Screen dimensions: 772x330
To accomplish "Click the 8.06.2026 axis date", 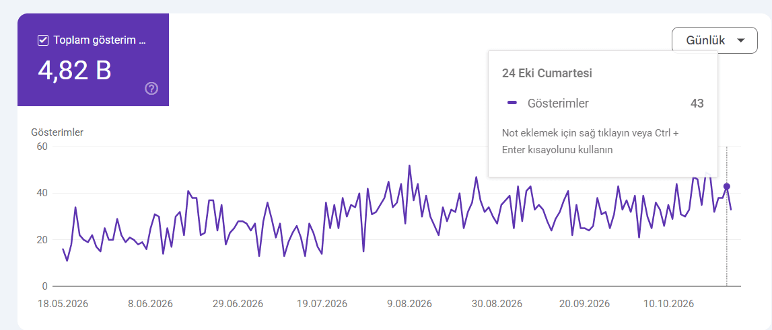I will click(150, 303).
